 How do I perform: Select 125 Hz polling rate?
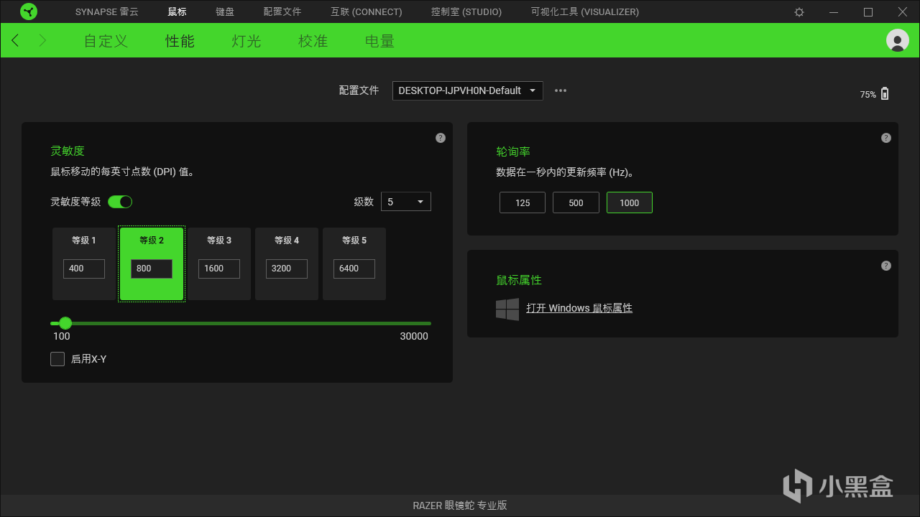pyautogui.click(x=523, y=202)
